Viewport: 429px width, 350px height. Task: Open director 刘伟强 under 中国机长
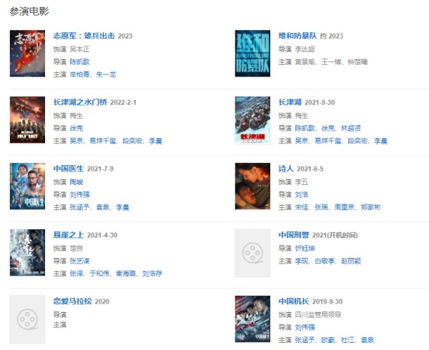(x=305, y=327)
